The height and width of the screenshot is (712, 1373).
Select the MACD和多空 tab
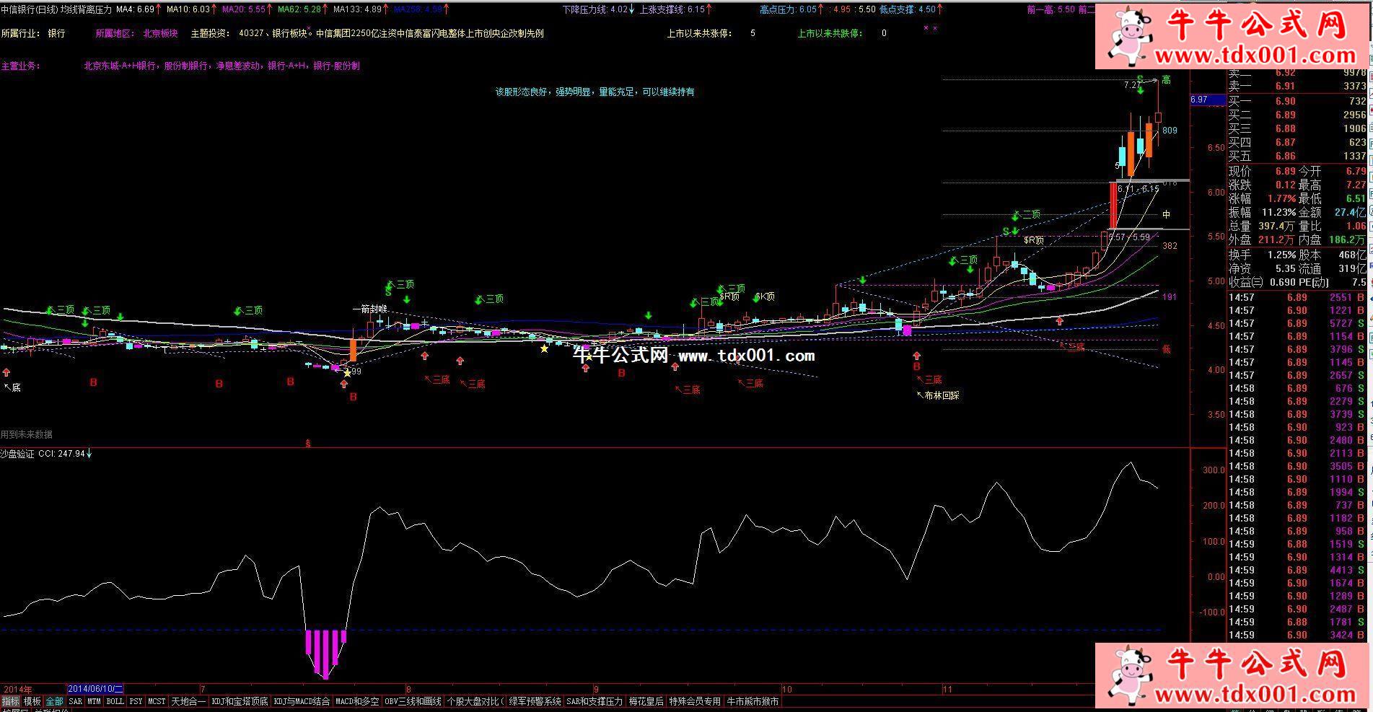coord(357,701)
